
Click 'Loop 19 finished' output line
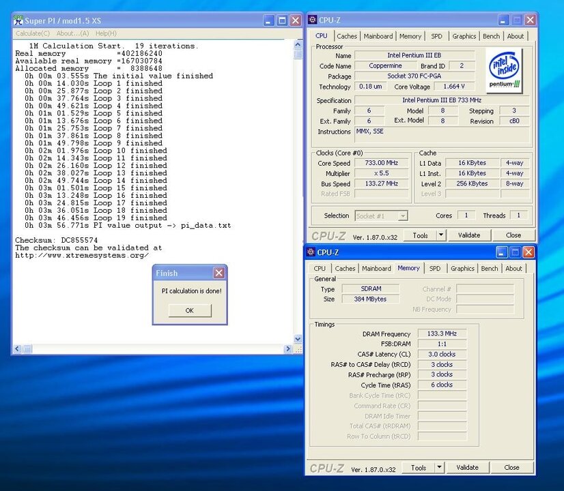pyautogui.click(x=130, y=218)
